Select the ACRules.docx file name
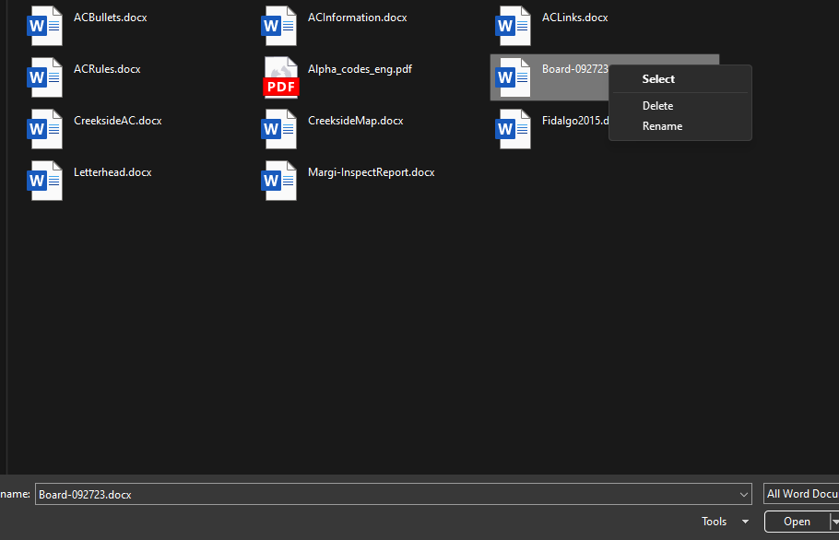 [x=107, y=69]
